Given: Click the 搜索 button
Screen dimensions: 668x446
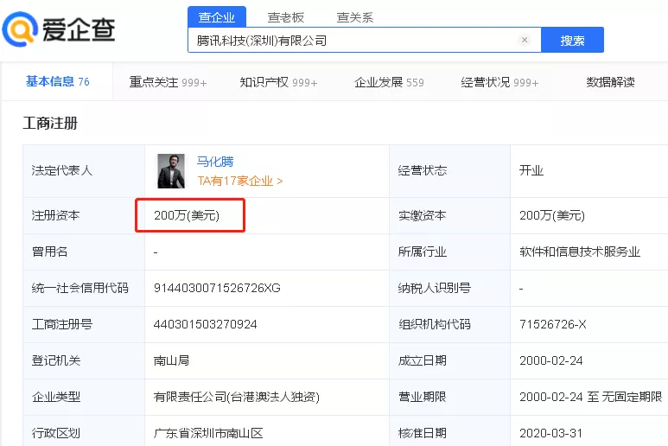Looking at the screenshot, I should tap(572, 40).
